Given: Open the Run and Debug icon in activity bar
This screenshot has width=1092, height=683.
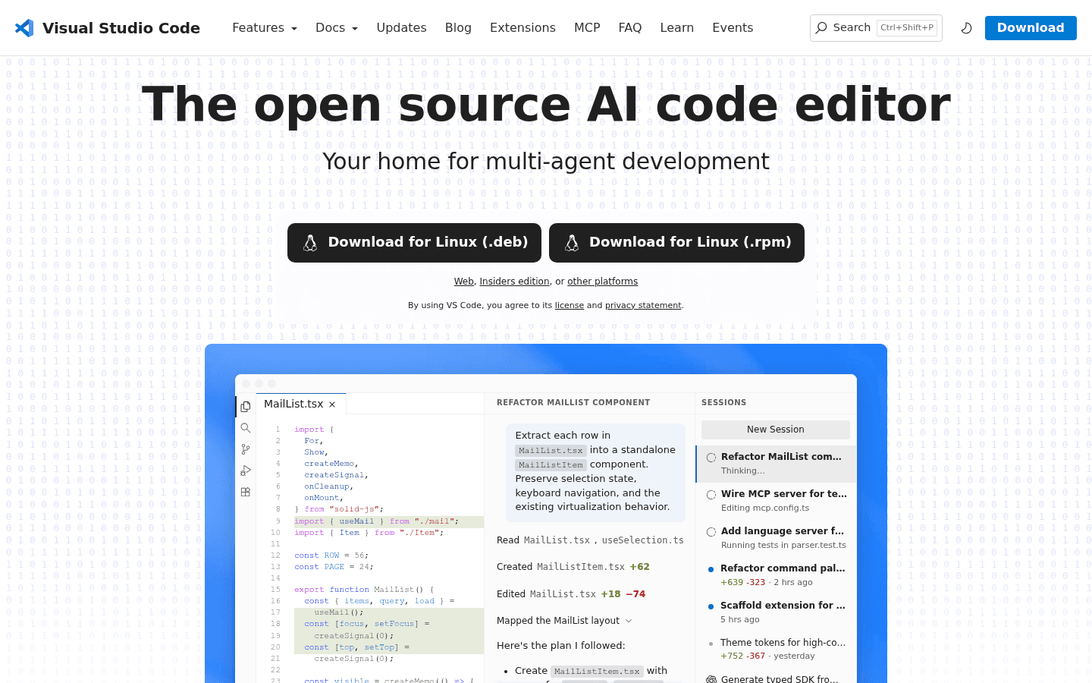Looking at the screenshot, I should [x=246, y=471].
